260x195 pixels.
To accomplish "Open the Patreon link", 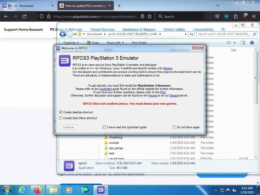I will 168,68.
